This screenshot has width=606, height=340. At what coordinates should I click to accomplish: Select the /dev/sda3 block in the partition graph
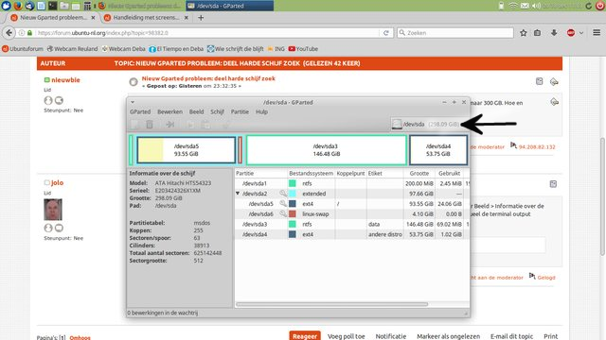(327, 150)
